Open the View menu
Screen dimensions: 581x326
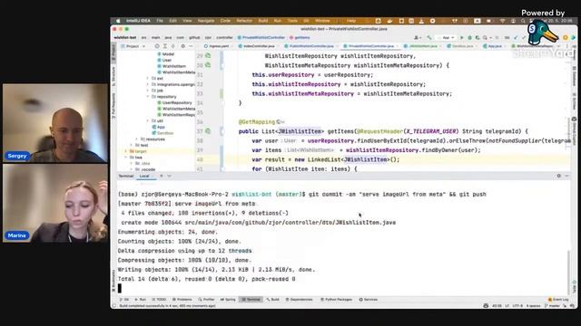pos(187,21)
